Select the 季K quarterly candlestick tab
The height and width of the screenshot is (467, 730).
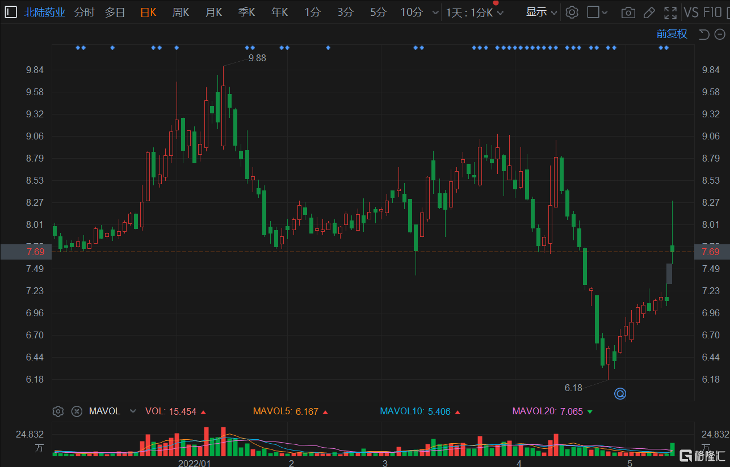(x=247, y=12)
